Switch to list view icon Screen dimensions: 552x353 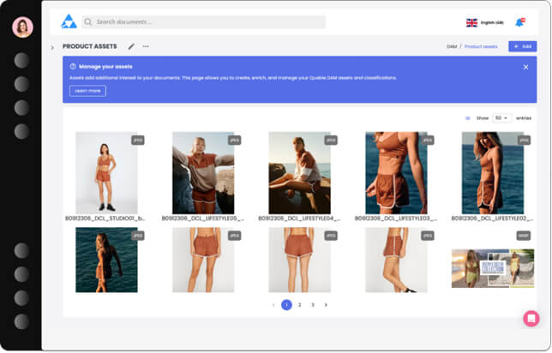(467, 118)
